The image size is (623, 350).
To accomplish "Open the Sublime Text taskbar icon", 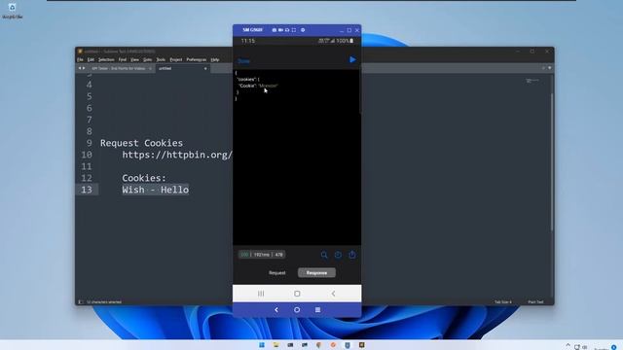I will pos(361,345).
